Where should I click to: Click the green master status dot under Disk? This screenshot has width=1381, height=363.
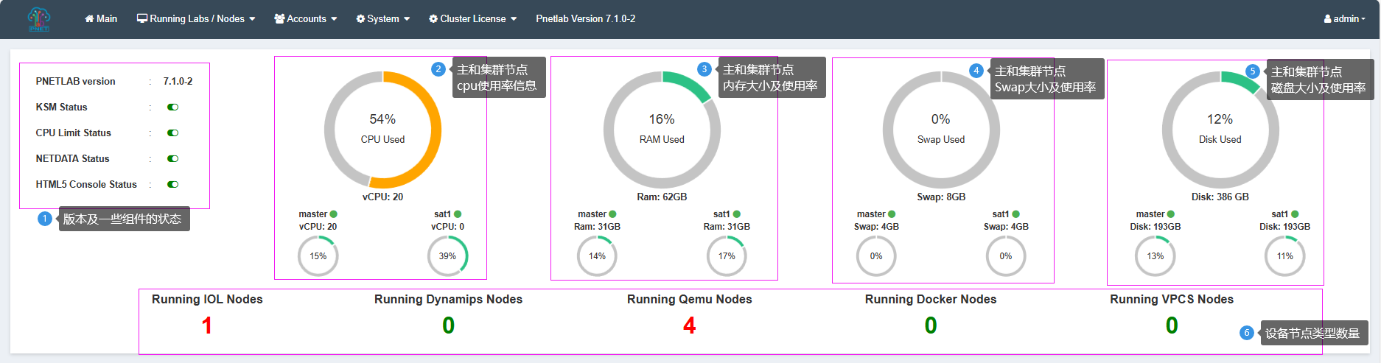pyautogui.click(x=1170, y=214)
